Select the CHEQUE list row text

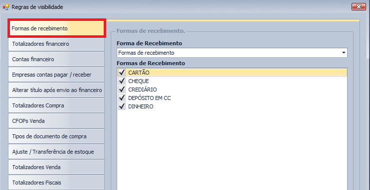point(139,81)
